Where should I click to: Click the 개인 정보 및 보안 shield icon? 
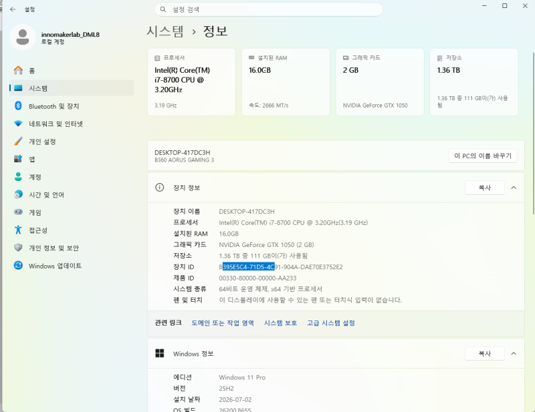point(18,248)
